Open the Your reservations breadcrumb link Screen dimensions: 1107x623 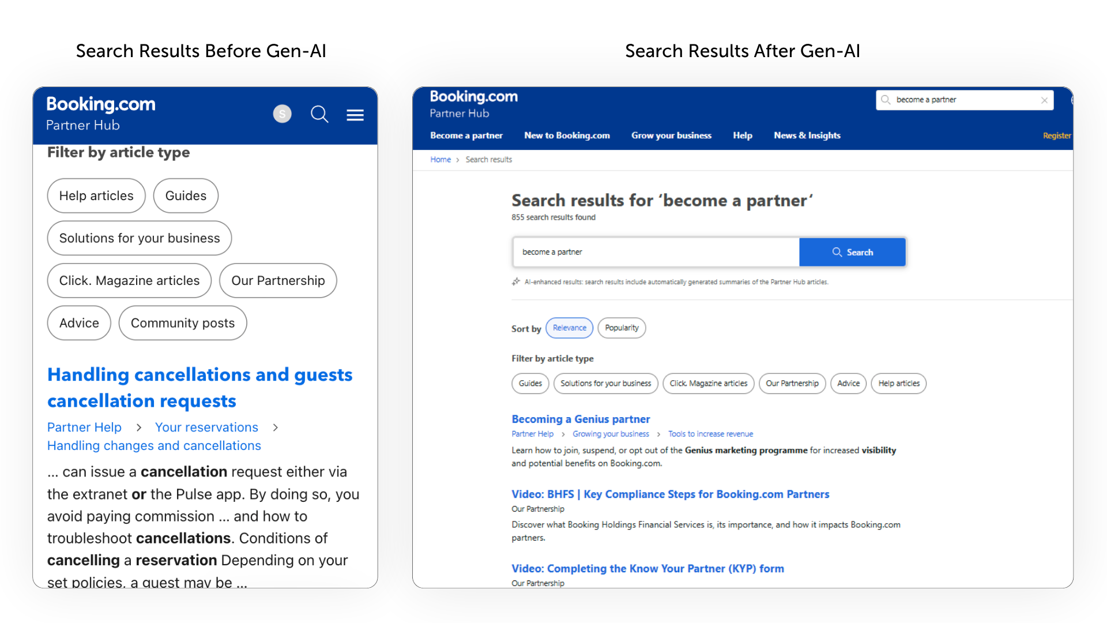tap(206, 427)
